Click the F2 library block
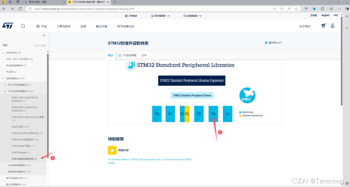 [x=199, y=114]
